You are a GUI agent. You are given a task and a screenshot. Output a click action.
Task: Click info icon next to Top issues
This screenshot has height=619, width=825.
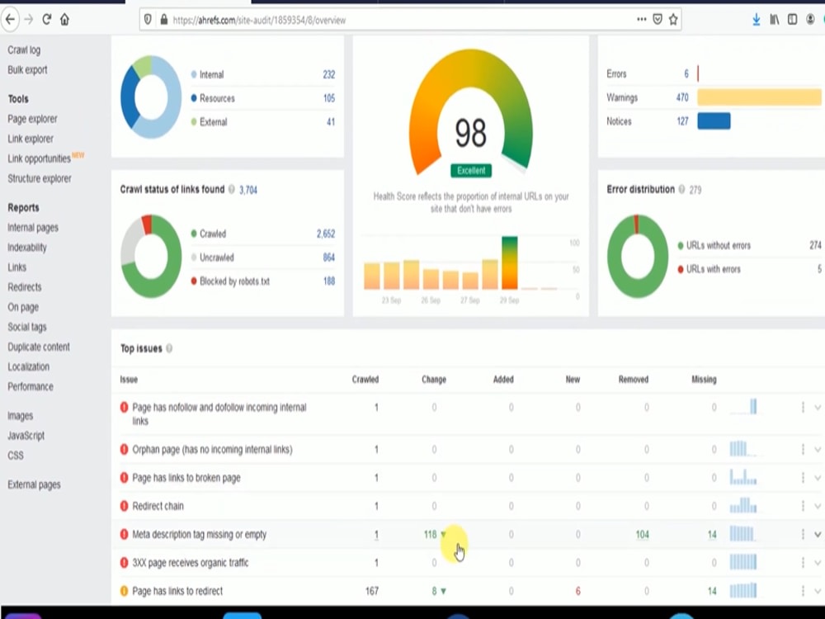tap(169, 348)
